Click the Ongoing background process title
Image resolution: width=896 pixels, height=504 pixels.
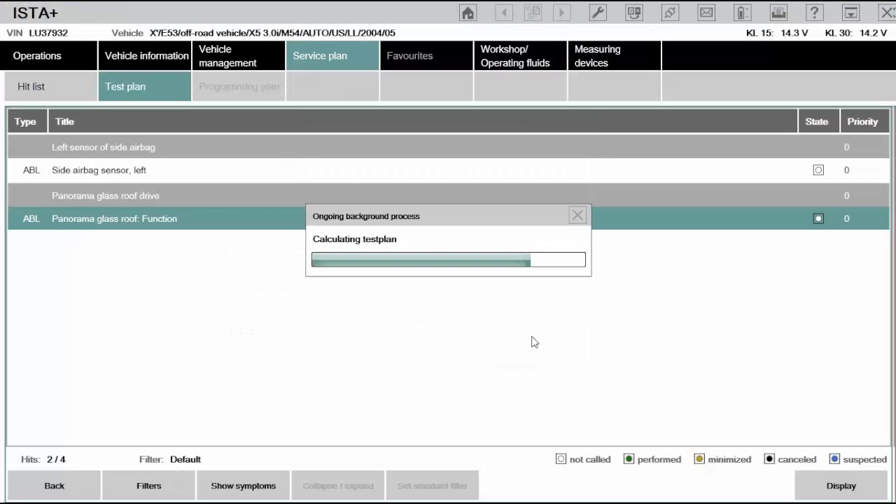[x=366, y=216]
